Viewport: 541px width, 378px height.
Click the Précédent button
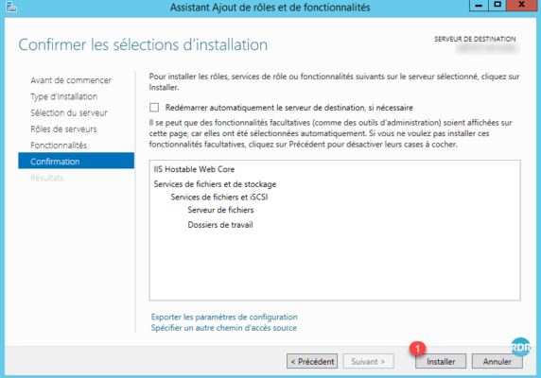pyautogui.click(x=312, y=361)
